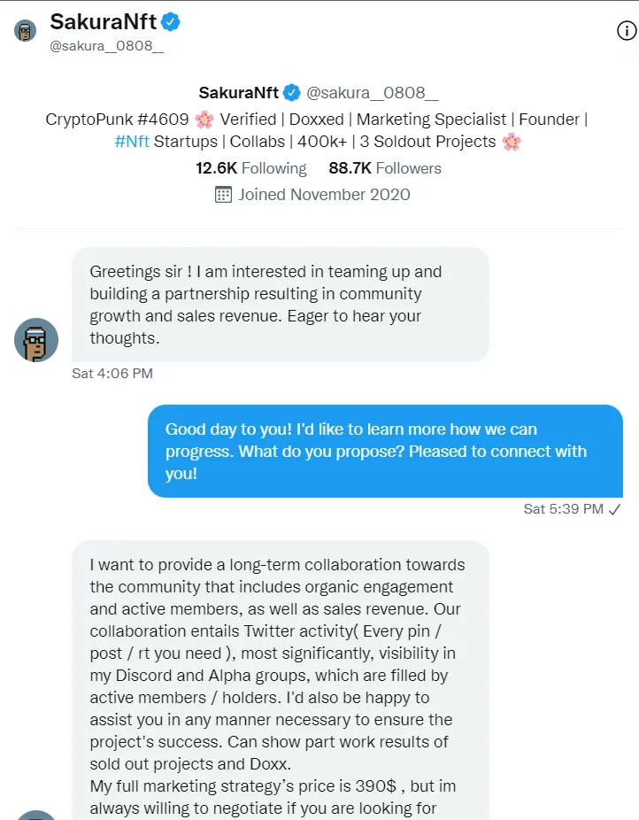View the 88.7K Followers list
The width and height of the screenshot is (639, 820).
385,168
